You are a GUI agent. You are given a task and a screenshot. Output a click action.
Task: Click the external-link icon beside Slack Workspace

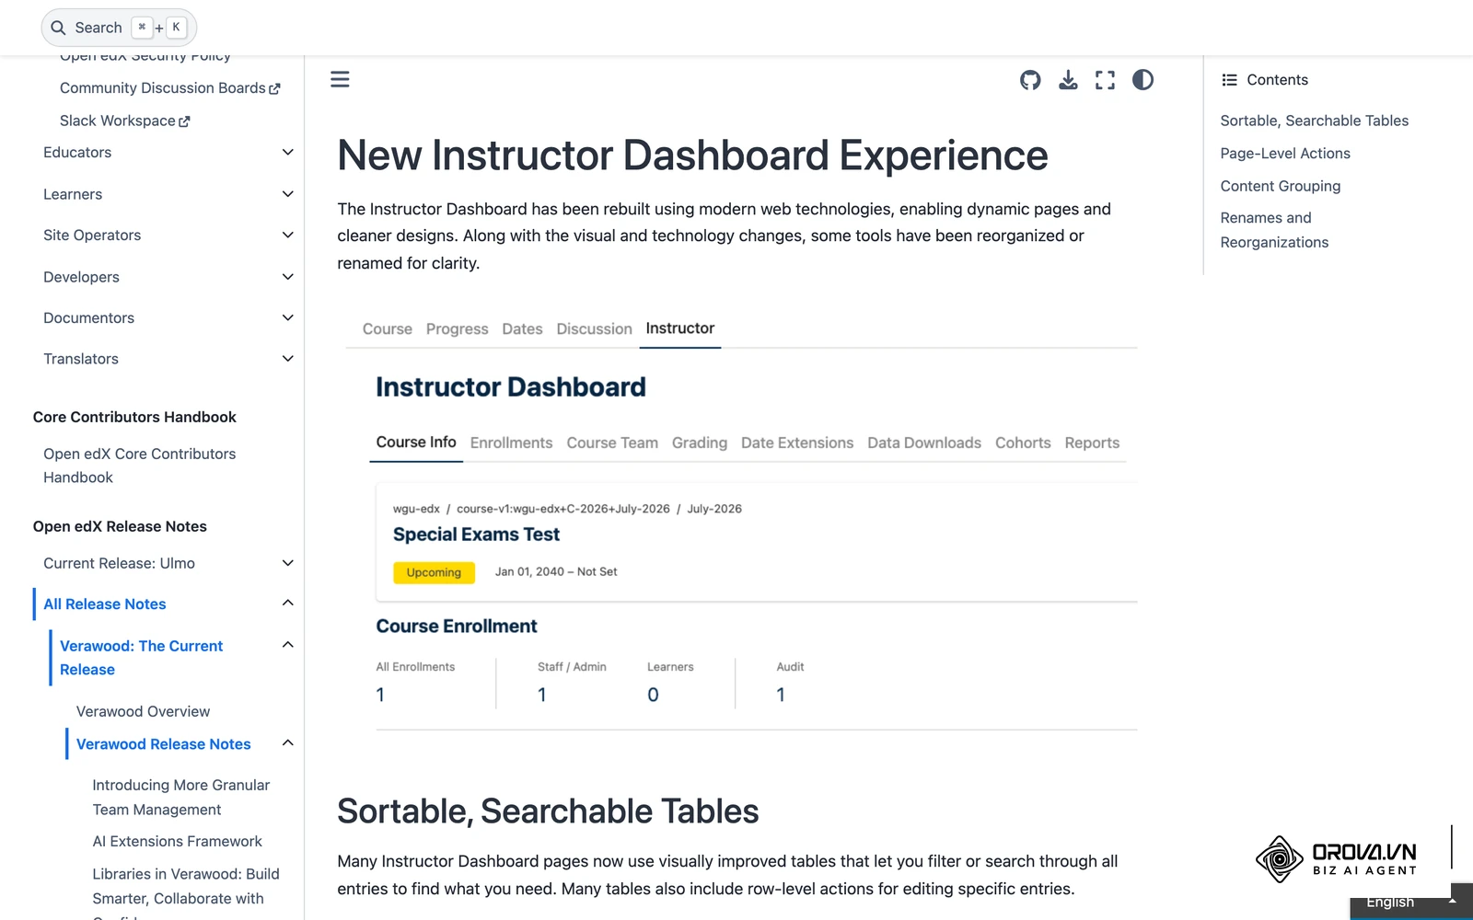coord(184,121)
